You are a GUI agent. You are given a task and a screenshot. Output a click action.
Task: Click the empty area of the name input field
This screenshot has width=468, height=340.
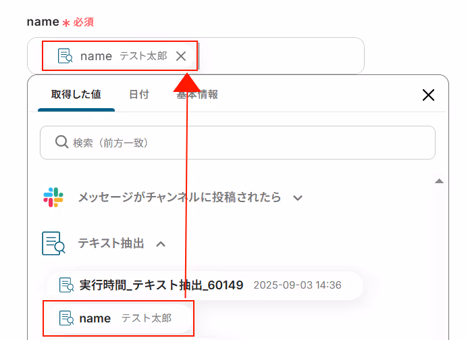(280, 56)
